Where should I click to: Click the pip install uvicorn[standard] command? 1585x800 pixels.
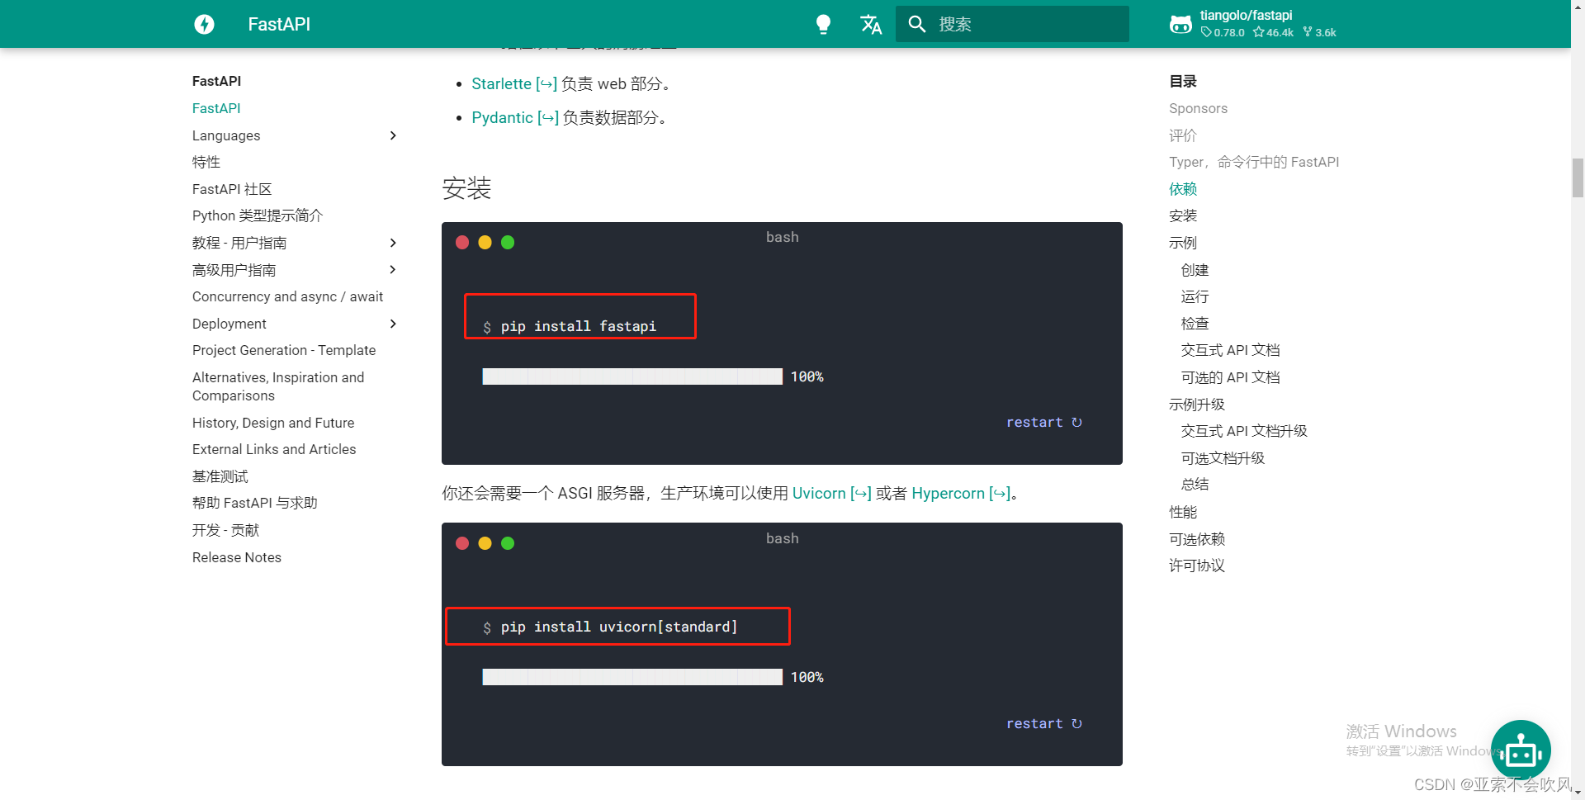tap(619, 627)
